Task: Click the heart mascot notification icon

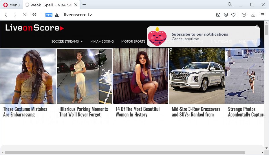Action: pyautogui.click(x=157, y=37)
